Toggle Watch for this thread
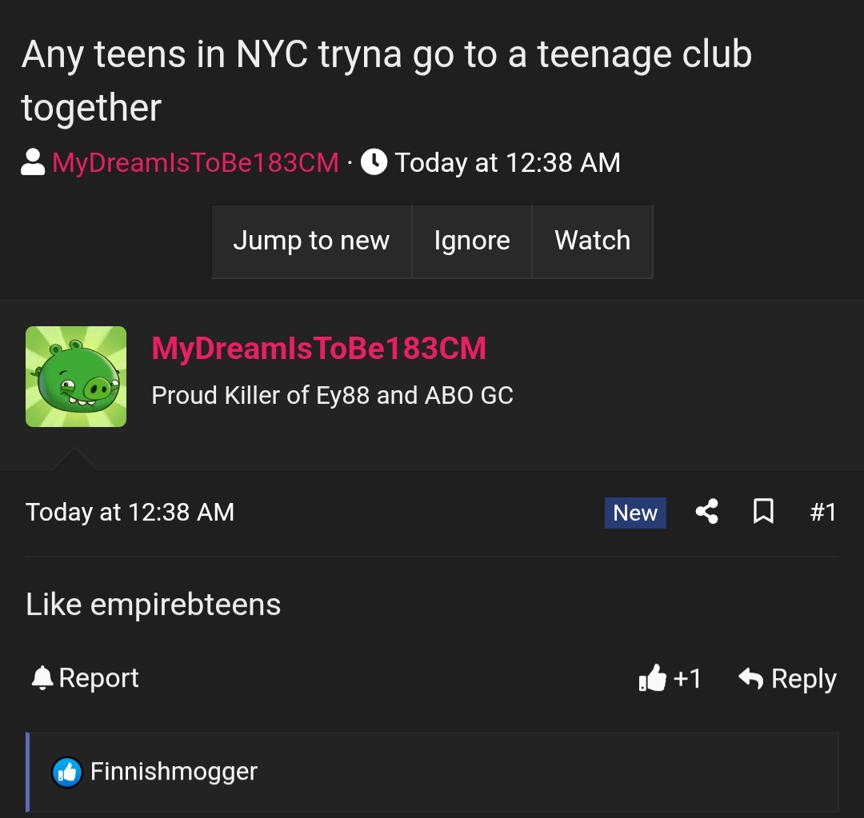 tap(592, 241)
